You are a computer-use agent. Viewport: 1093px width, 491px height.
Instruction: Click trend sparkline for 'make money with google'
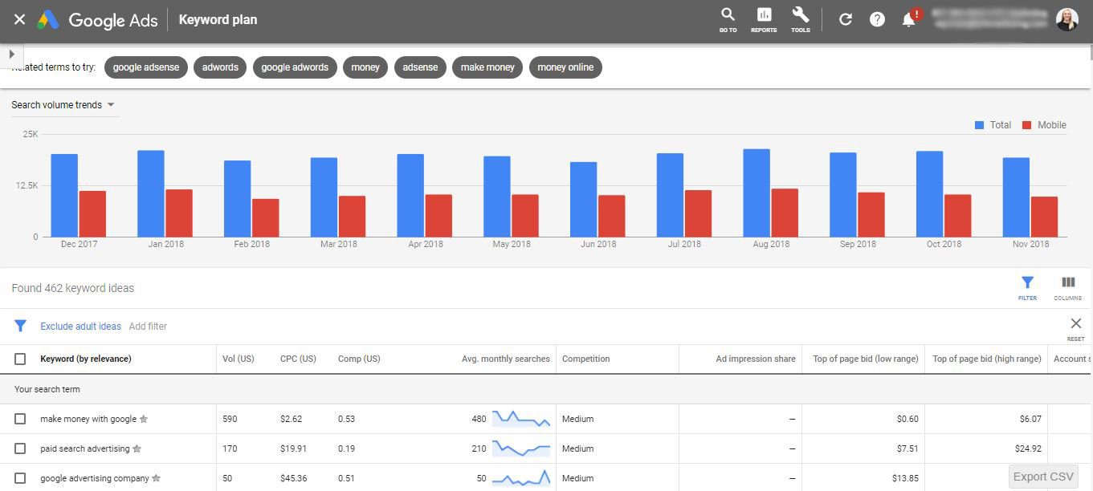pos(521,419)
